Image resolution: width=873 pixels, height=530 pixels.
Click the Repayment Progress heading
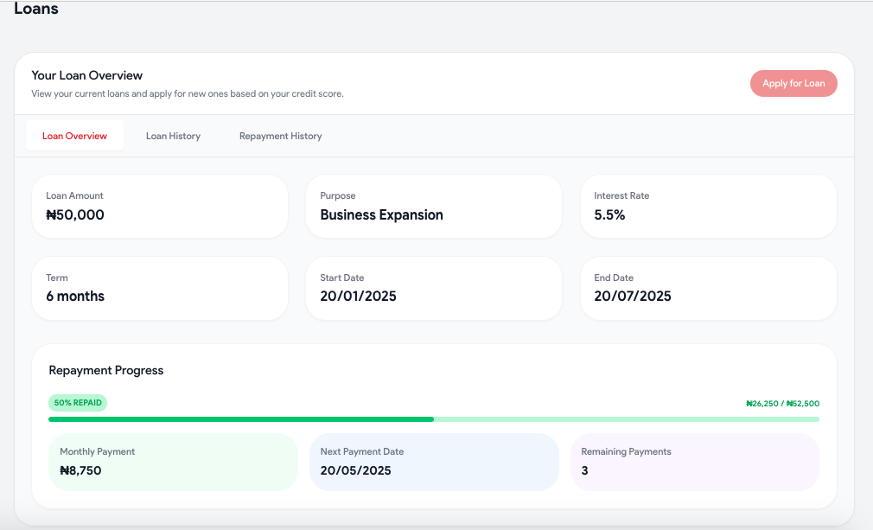[x=106, y=370]
